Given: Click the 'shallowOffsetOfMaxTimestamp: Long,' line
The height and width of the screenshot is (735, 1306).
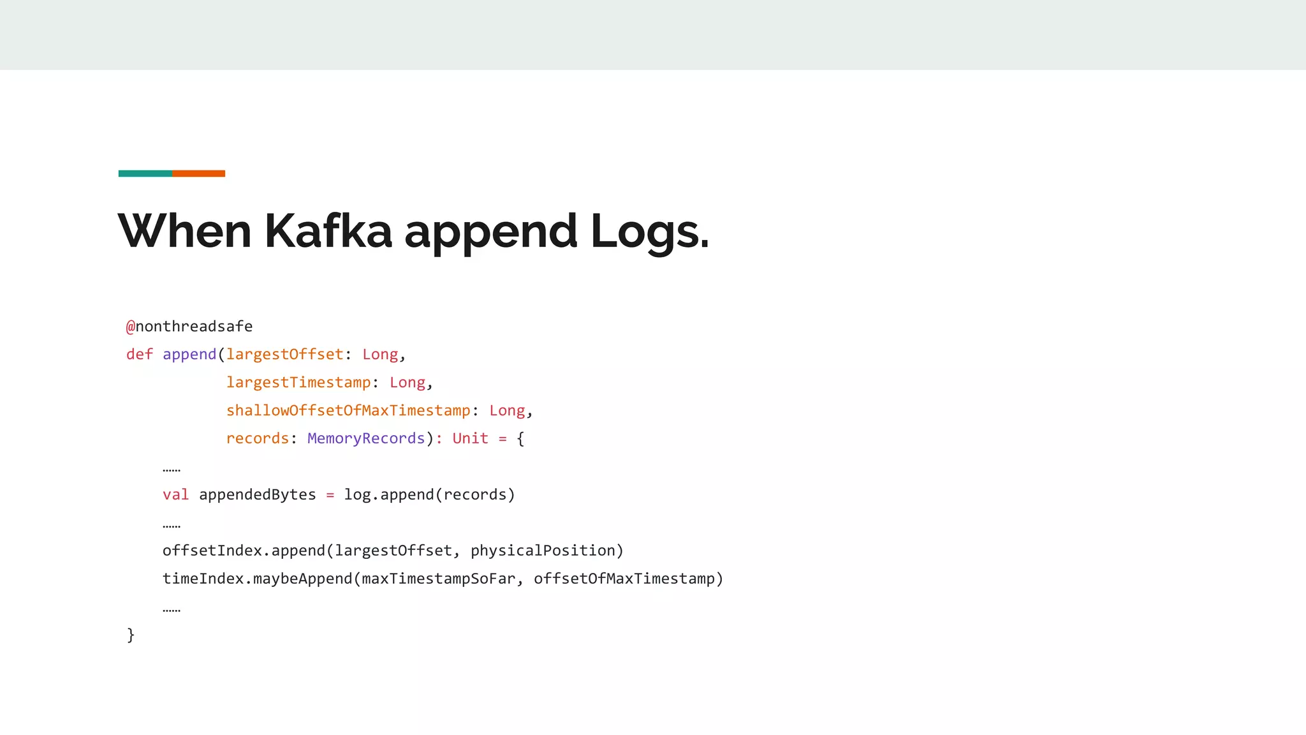Looking at the screenshot, I should pos(379,410).
